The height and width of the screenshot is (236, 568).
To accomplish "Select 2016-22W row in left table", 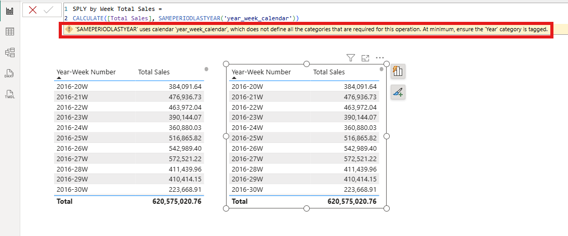I will coord(129,107).
